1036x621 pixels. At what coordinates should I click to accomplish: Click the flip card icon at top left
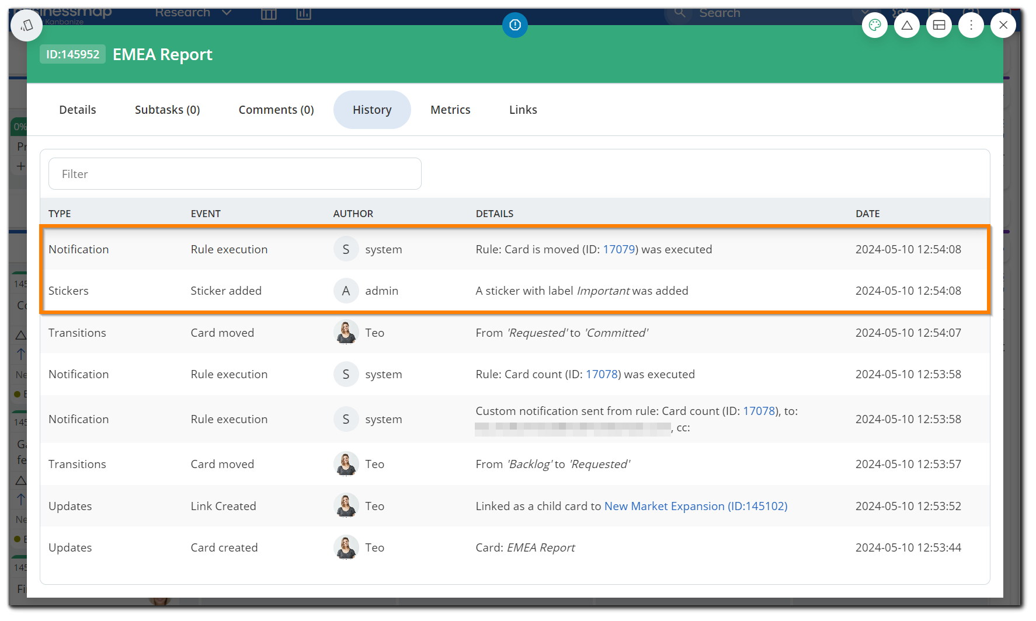point(27,25)
